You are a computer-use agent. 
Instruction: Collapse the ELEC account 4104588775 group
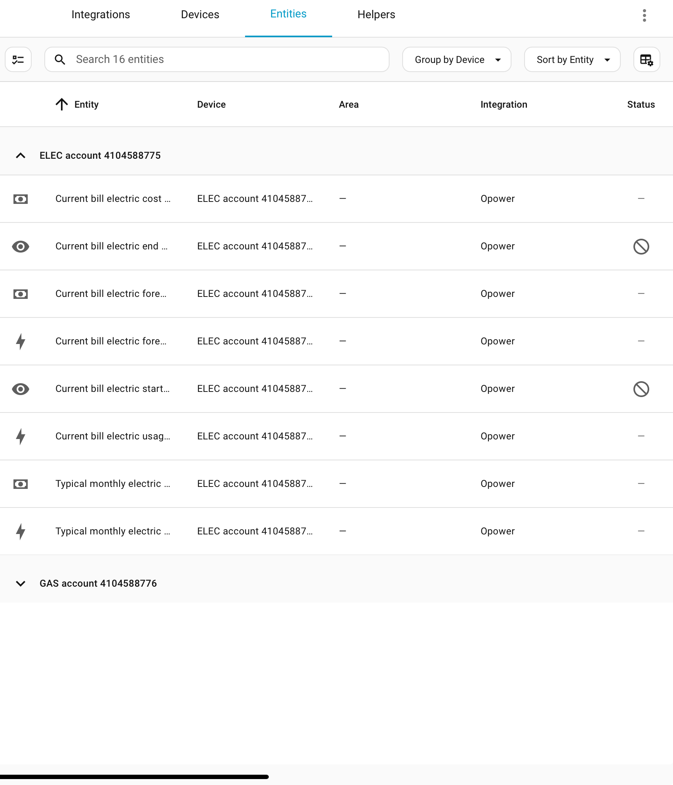point(21,156)
